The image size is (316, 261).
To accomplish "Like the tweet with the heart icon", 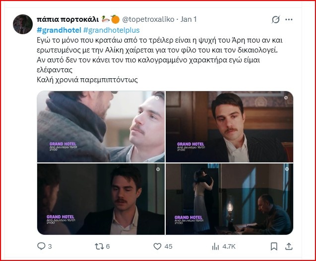I will (157, 246).
